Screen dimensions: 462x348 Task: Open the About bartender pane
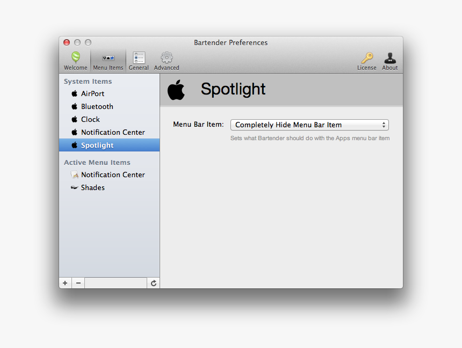click(390, 61)
